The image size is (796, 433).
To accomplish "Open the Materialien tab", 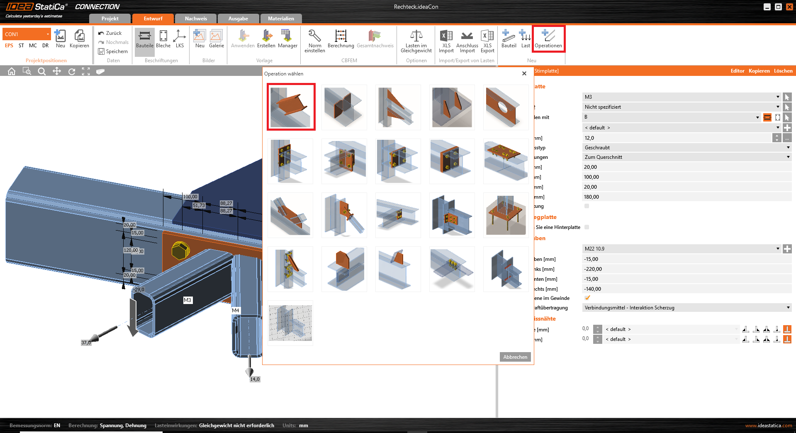I will pos(281,19).
